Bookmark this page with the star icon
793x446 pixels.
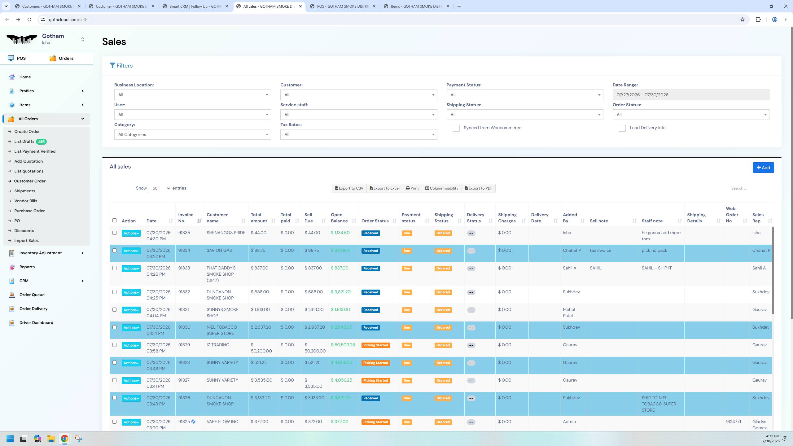[x=742, y=20]
